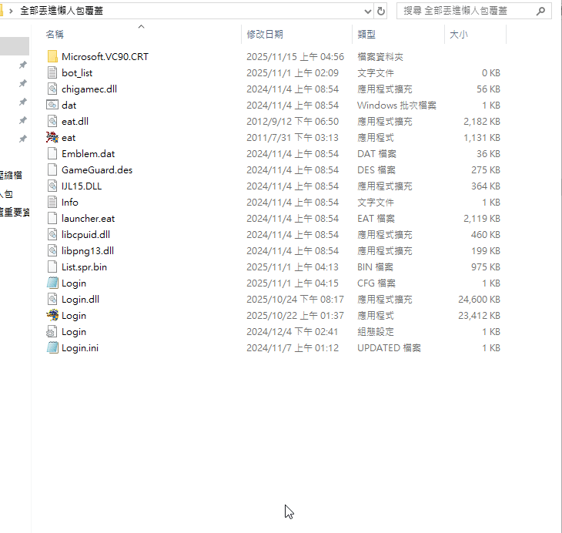562x533 pixels.
Task: Click the 檔案資料夾 type cell
Action: click(x=380, y=57)
